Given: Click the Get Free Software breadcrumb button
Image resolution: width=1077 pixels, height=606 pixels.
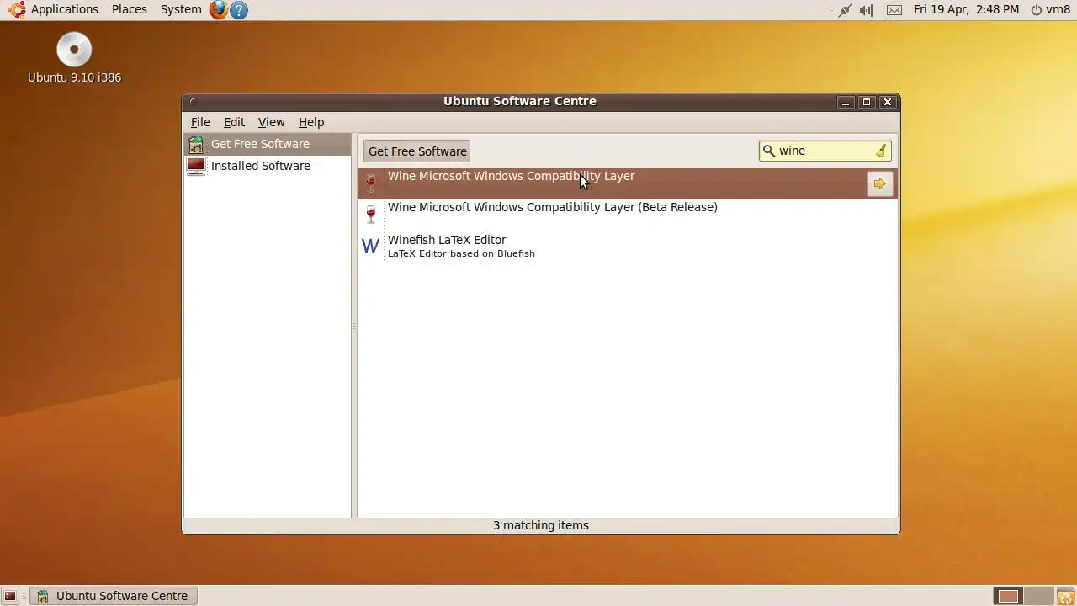Looking at the screenshot, I should tap(417, 151).
